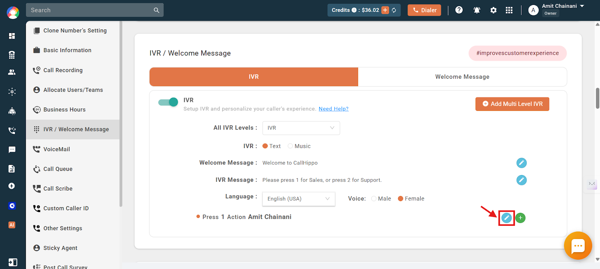Open Custom Caller ID settings
The image size is (600, 269).
point(73,208)
